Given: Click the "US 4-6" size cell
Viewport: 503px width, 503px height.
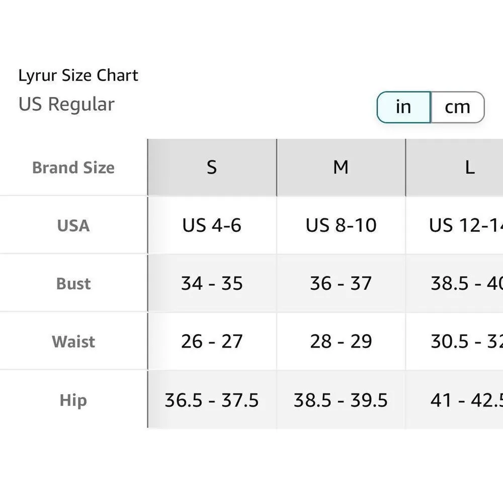Looking at the screenshot, I should point(212,225).
